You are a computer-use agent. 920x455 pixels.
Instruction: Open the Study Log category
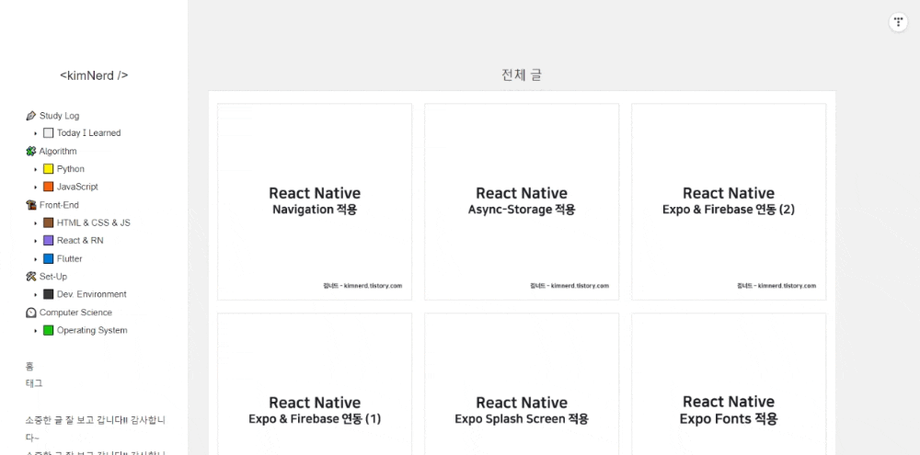59,116
